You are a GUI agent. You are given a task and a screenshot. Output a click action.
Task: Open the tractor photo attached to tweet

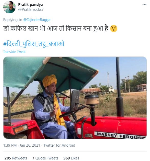point(75,98)
